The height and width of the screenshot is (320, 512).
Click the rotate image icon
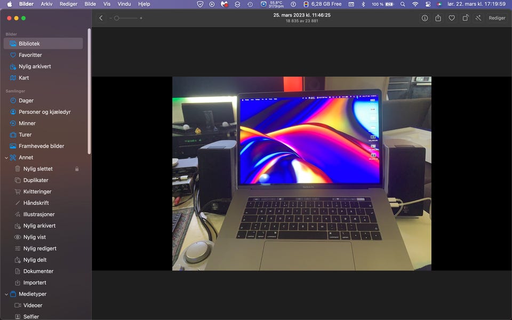click(x=465, y=18)
